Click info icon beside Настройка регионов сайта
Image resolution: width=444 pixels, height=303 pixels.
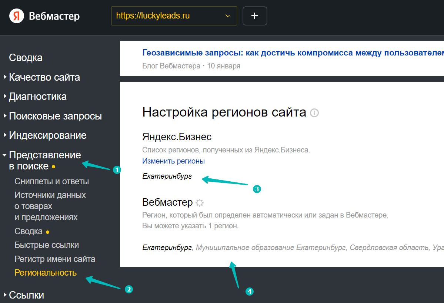click(x=314, y=113)
